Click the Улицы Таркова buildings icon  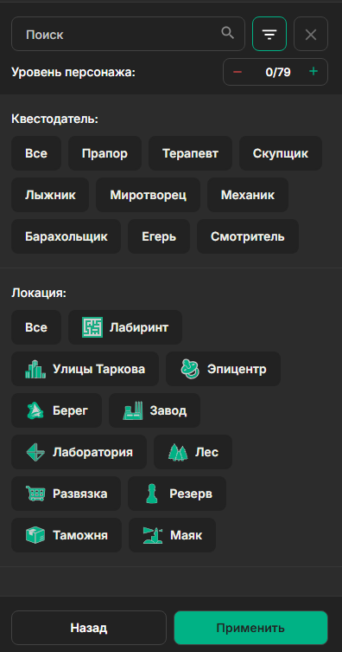(35, 369)
